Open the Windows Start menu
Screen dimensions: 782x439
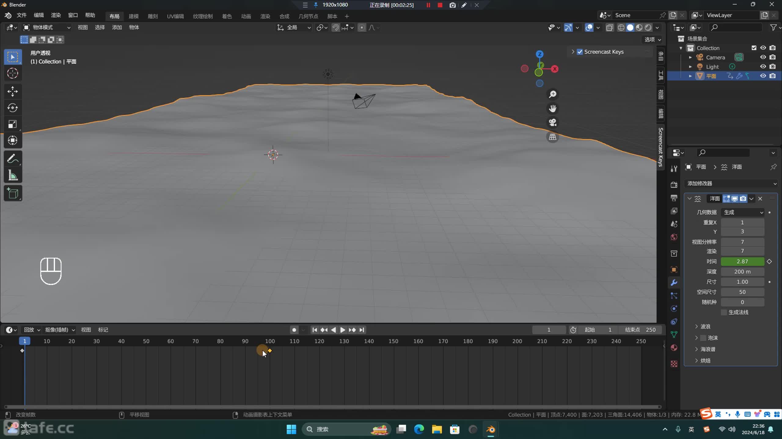(291, 429)
